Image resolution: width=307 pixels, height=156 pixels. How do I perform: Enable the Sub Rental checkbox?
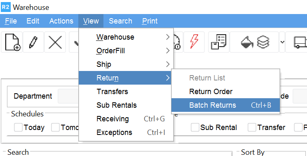tap(195, 128)
